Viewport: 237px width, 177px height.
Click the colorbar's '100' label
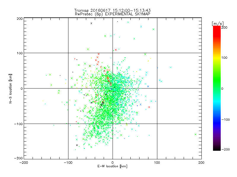pyautogui.click(x=224, y=58)
